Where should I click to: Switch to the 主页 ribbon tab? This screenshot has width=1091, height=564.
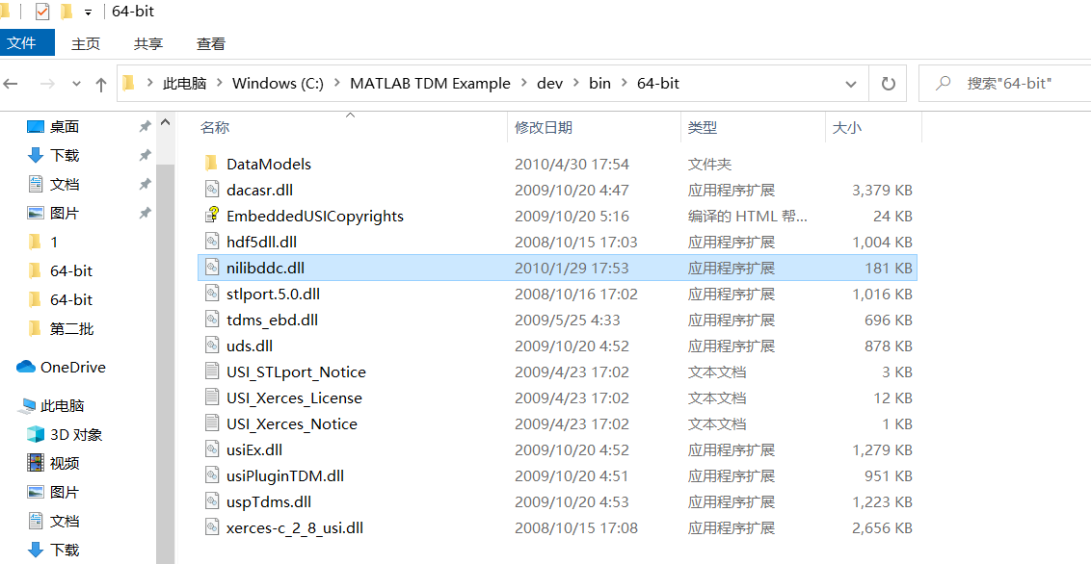(87, 43)
